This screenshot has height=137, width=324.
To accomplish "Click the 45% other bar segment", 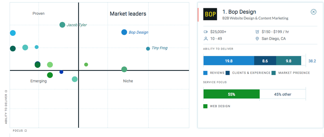I will tap(282, 94).
